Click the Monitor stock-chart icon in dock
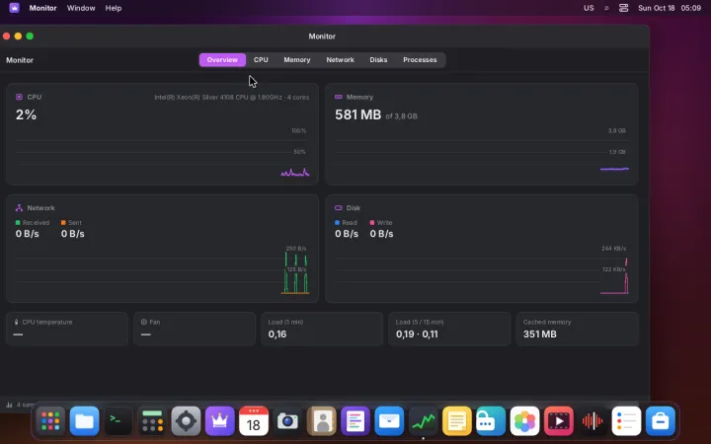Viewport: 711px width, 444px height. tap(423, 421)
